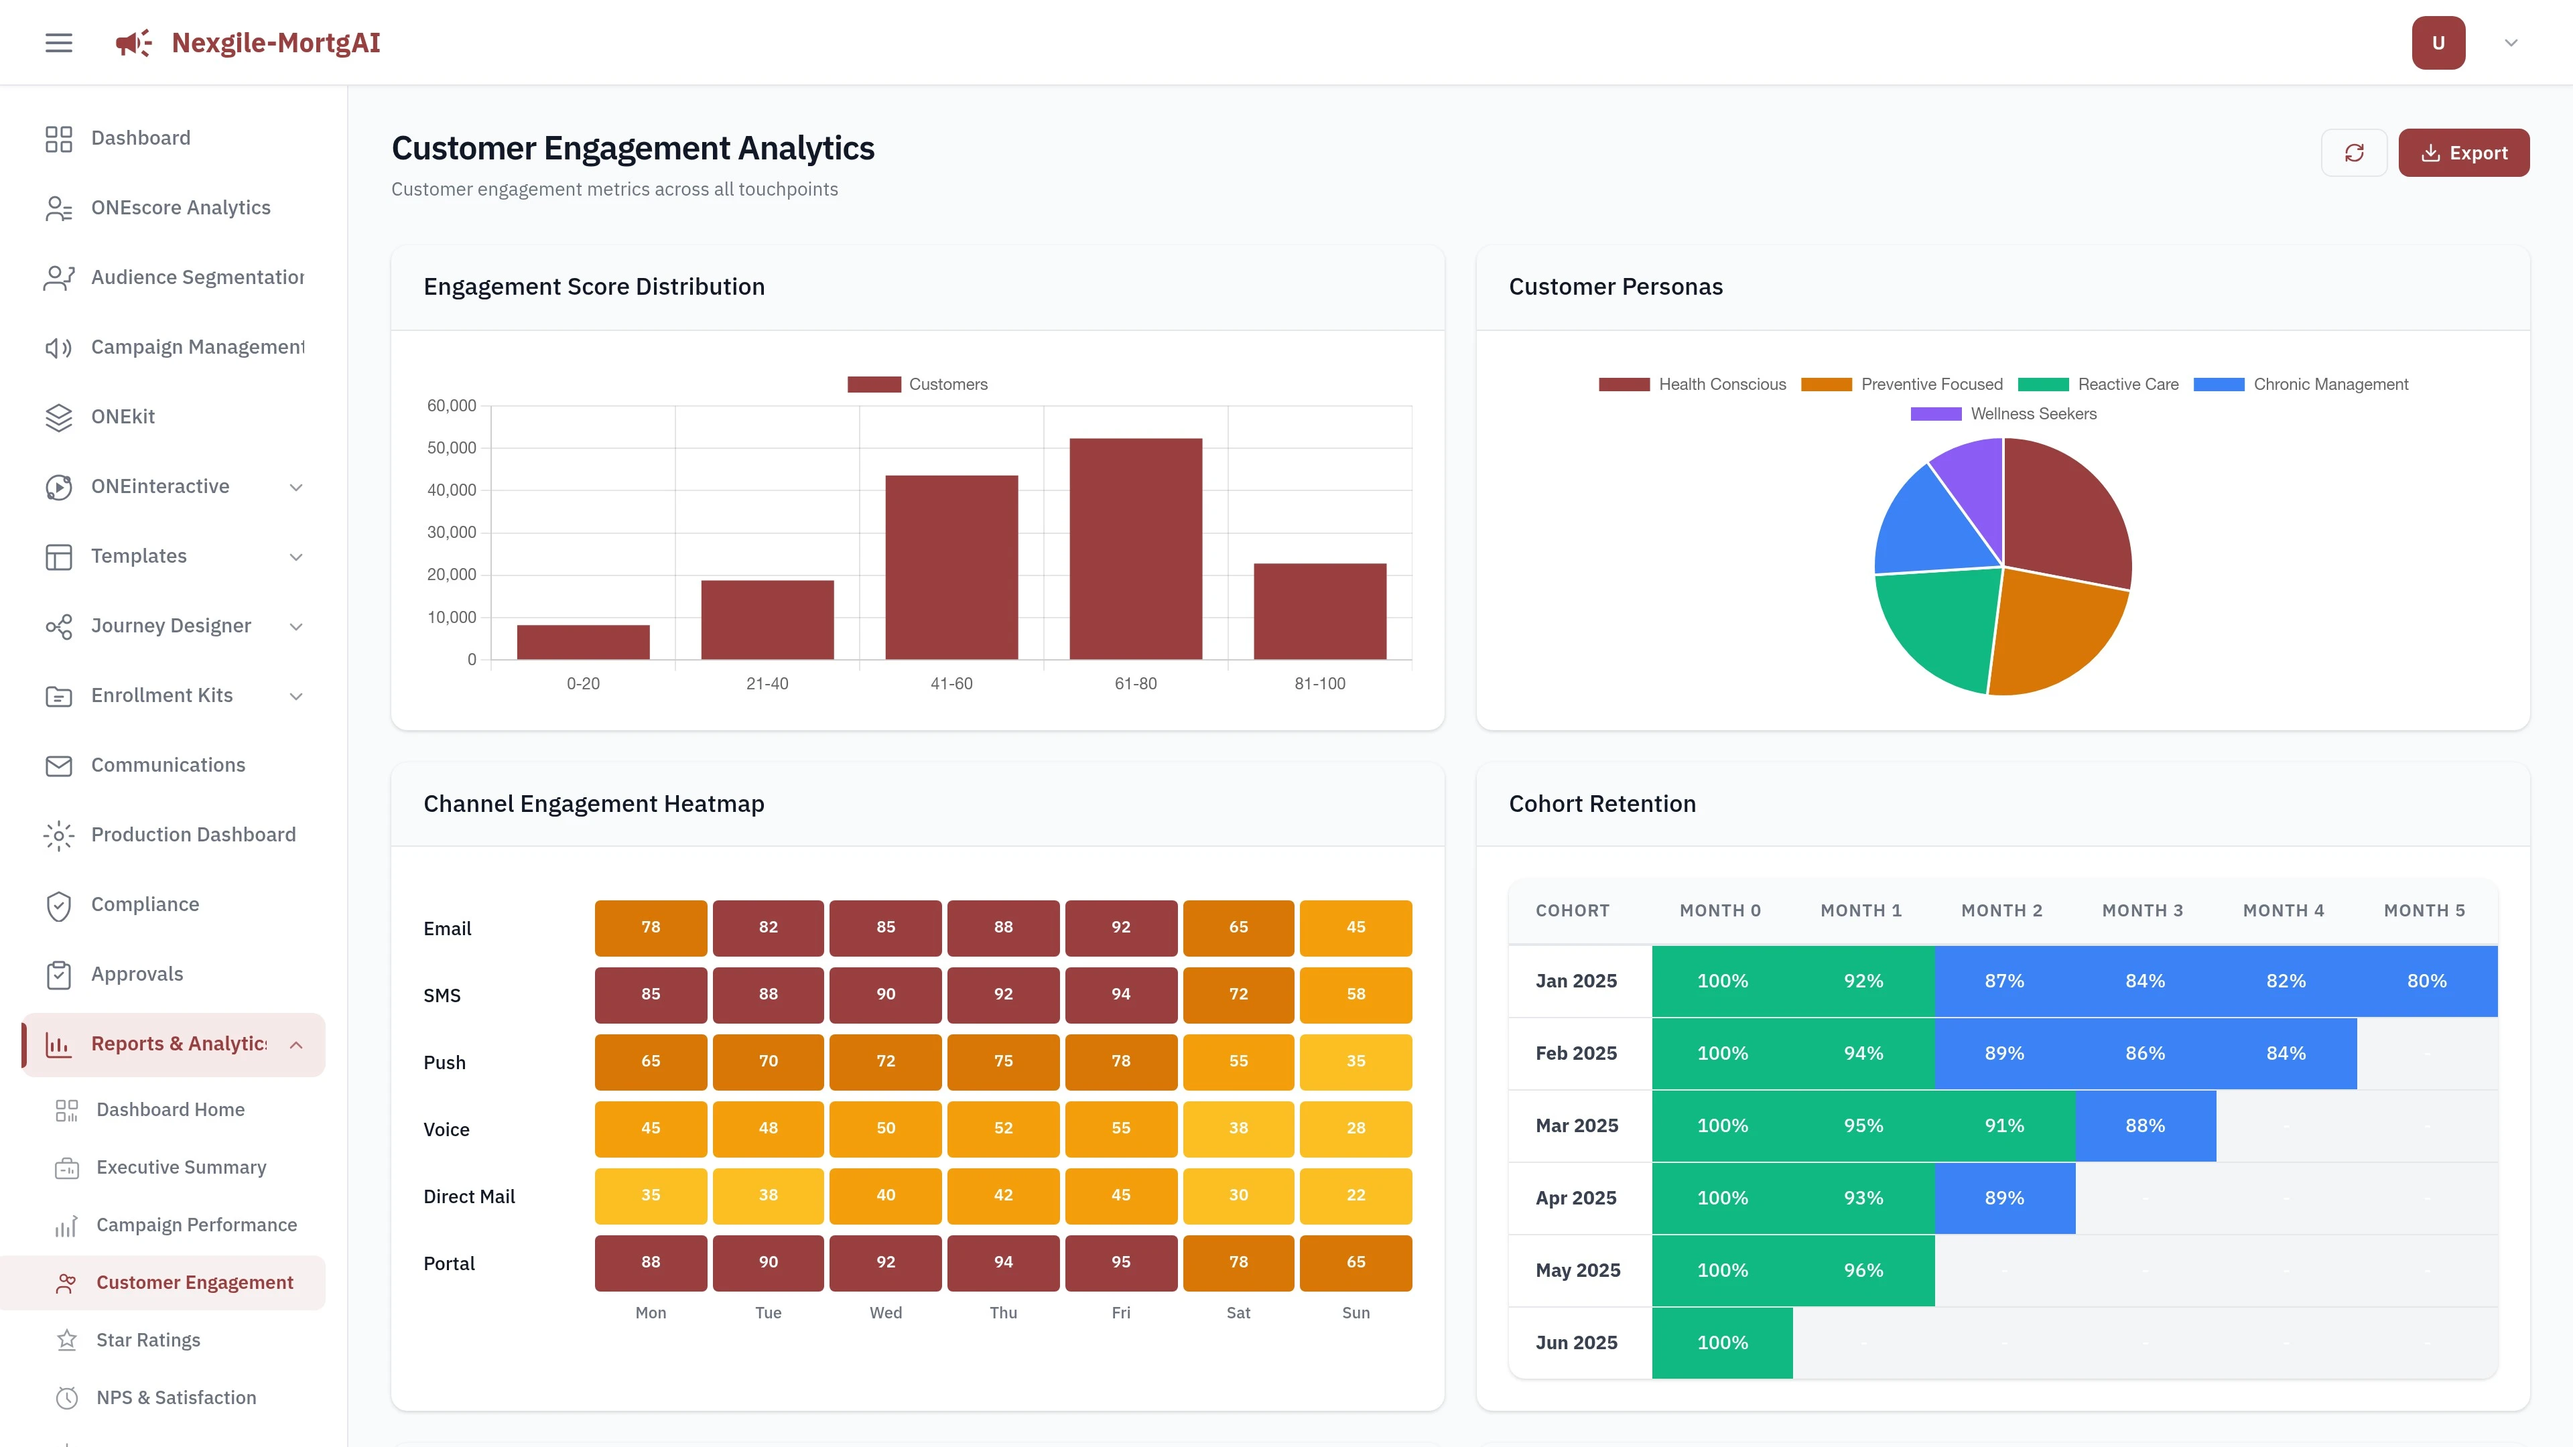Click the Export button
The image size is (2573, 1447).
click(2464, 152)
